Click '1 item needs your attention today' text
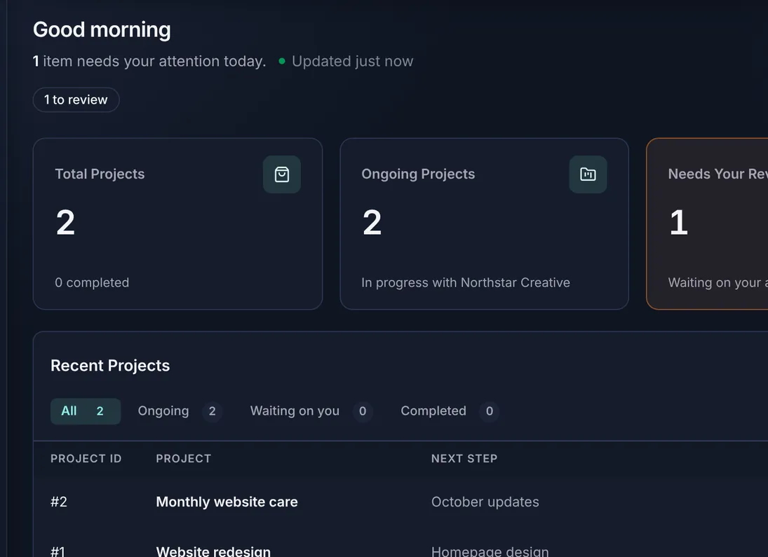Screen dimensions: 768x557 click(149, 61)
